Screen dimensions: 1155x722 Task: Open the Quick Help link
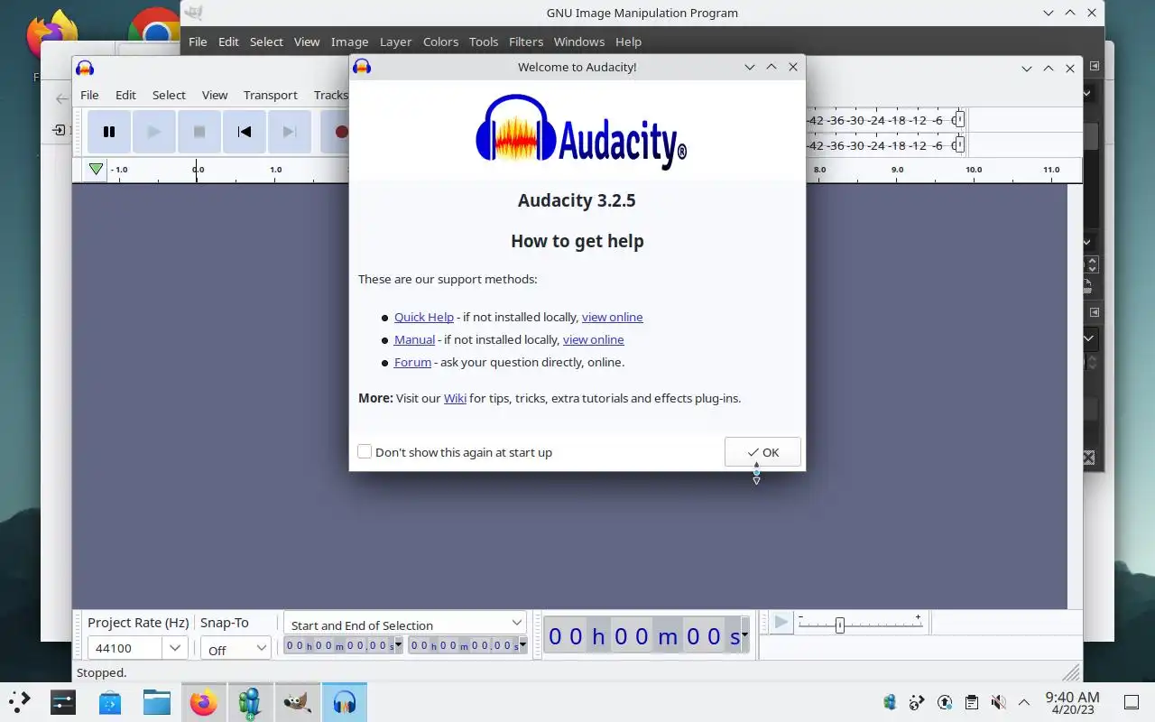[x=424, y=317]
